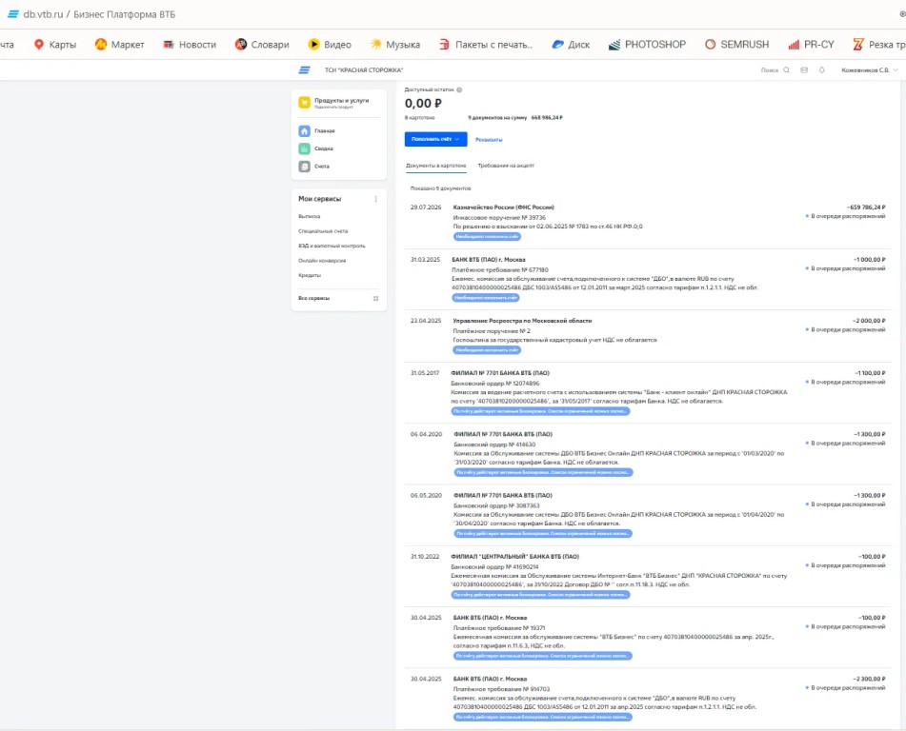Go to Главная via the home icon
Viewport: 906px width, 731px height.
[x=305, y=131]
